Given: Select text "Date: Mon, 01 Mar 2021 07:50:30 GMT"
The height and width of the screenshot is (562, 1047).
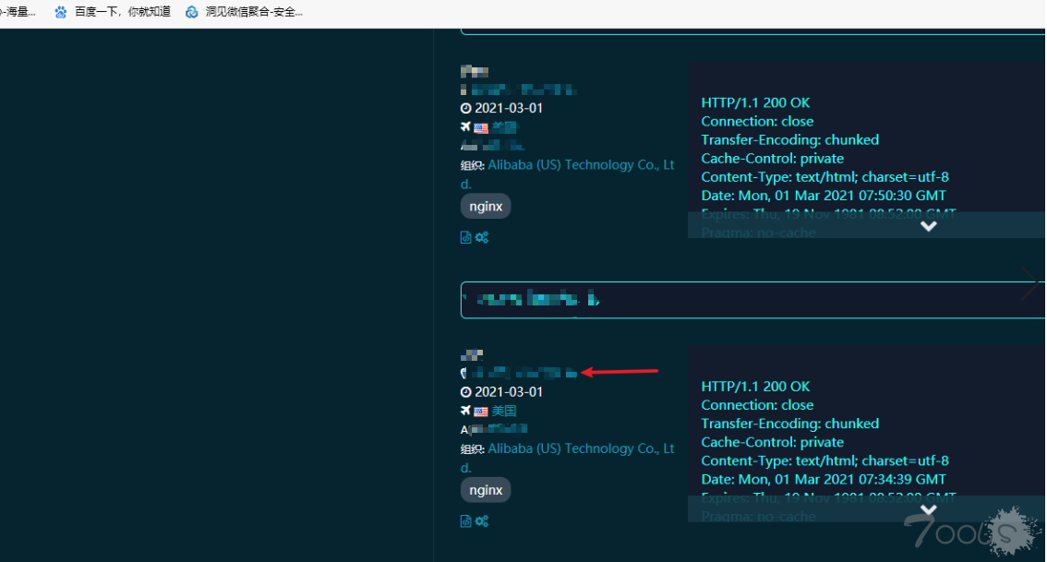Looking at the screenshot, I should coord(824,196).
